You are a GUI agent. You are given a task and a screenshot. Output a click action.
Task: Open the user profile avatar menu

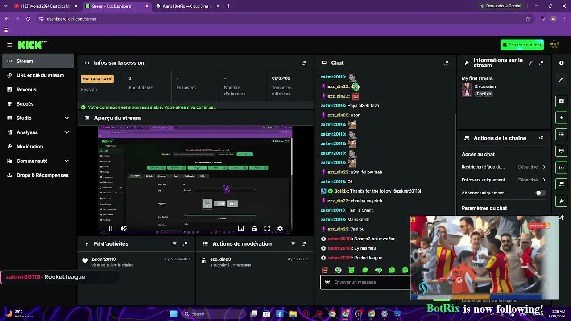(x=554, y=45)
